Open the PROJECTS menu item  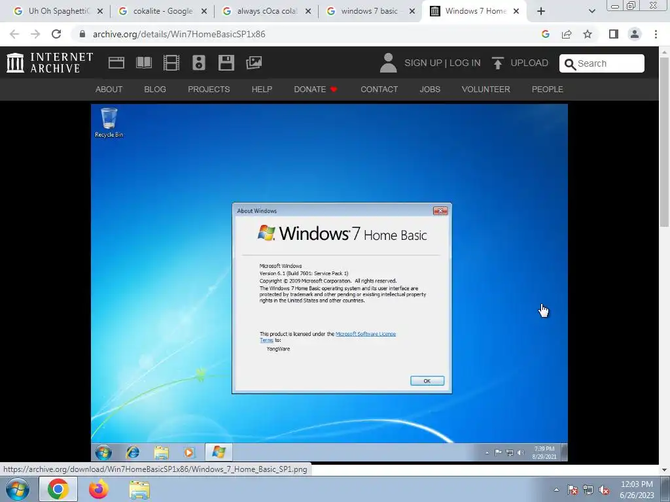pyautogui.click(x=209, y=89)
